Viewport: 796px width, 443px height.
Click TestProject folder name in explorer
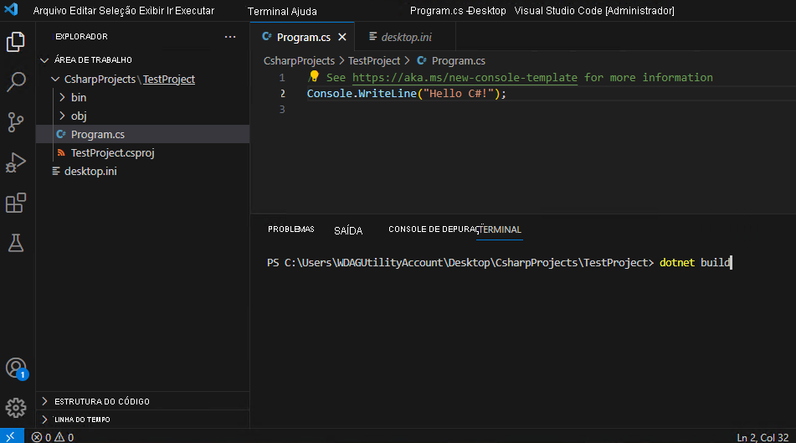[168, 80]
